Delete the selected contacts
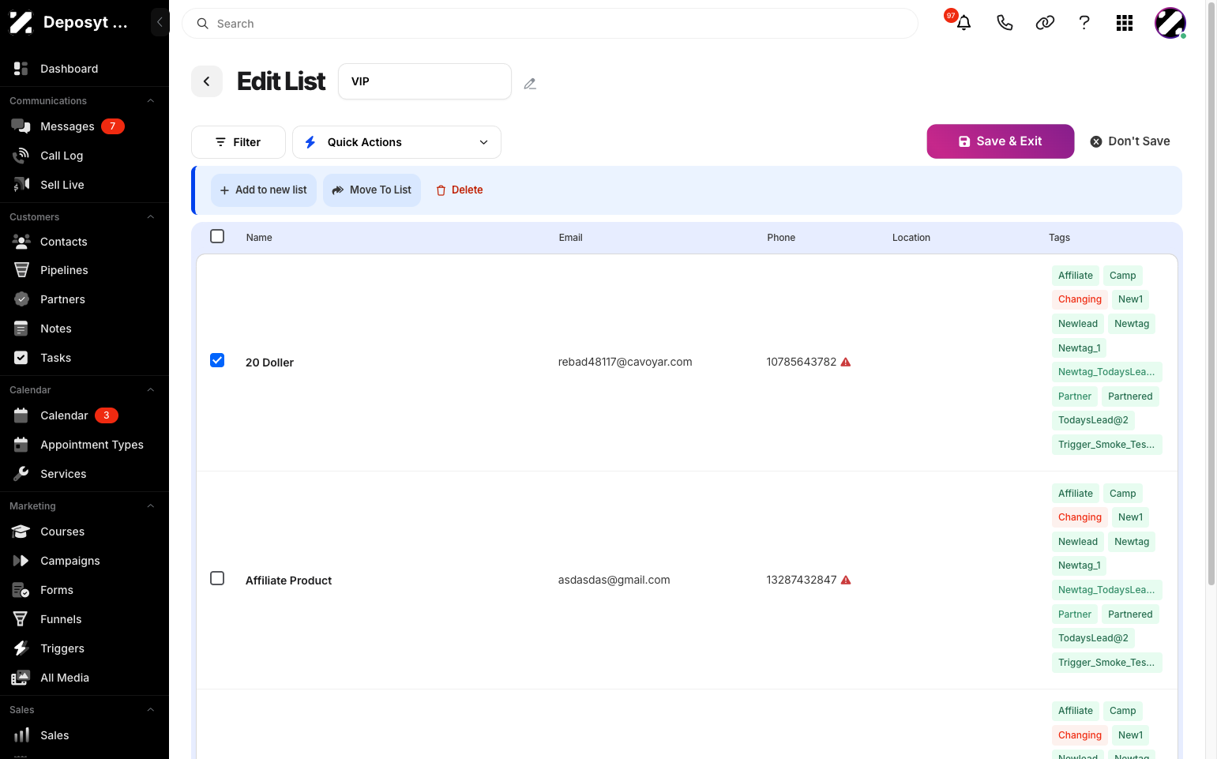This screenshot has width=1217, height=759. point(459,190)
